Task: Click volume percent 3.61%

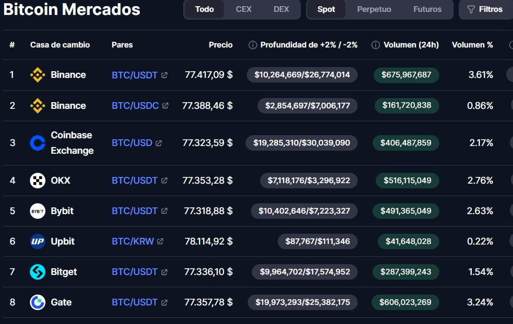Action: (480, 75)
